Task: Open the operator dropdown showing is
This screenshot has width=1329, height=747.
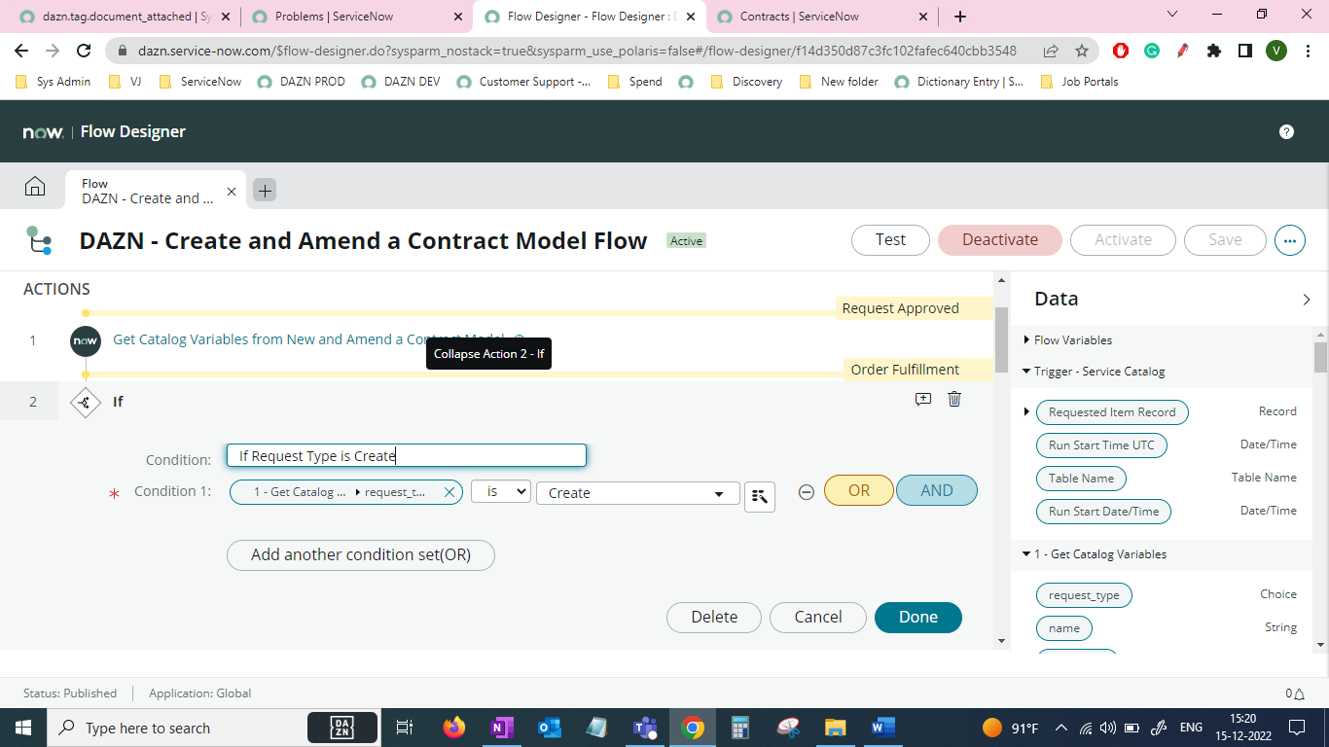Action: [501, 492]
